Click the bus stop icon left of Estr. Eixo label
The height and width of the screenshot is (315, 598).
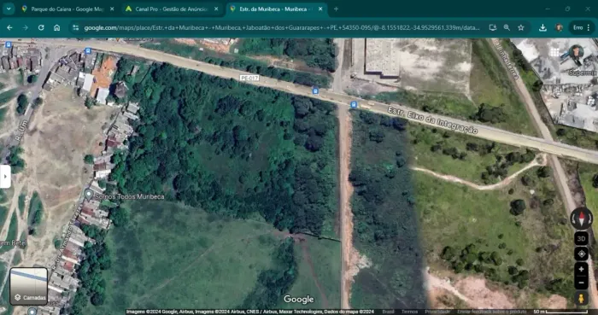[354, 104]
